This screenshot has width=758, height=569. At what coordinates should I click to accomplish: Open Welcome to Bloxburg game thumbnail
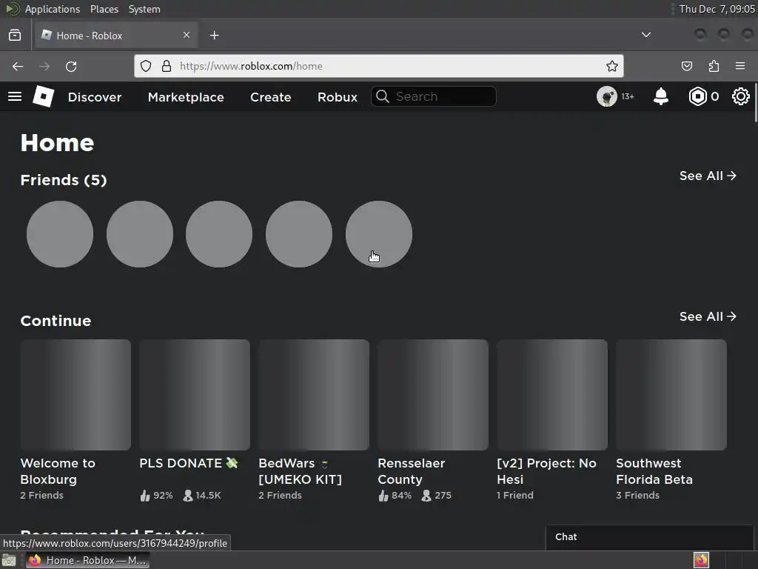(x=76, y=395)
